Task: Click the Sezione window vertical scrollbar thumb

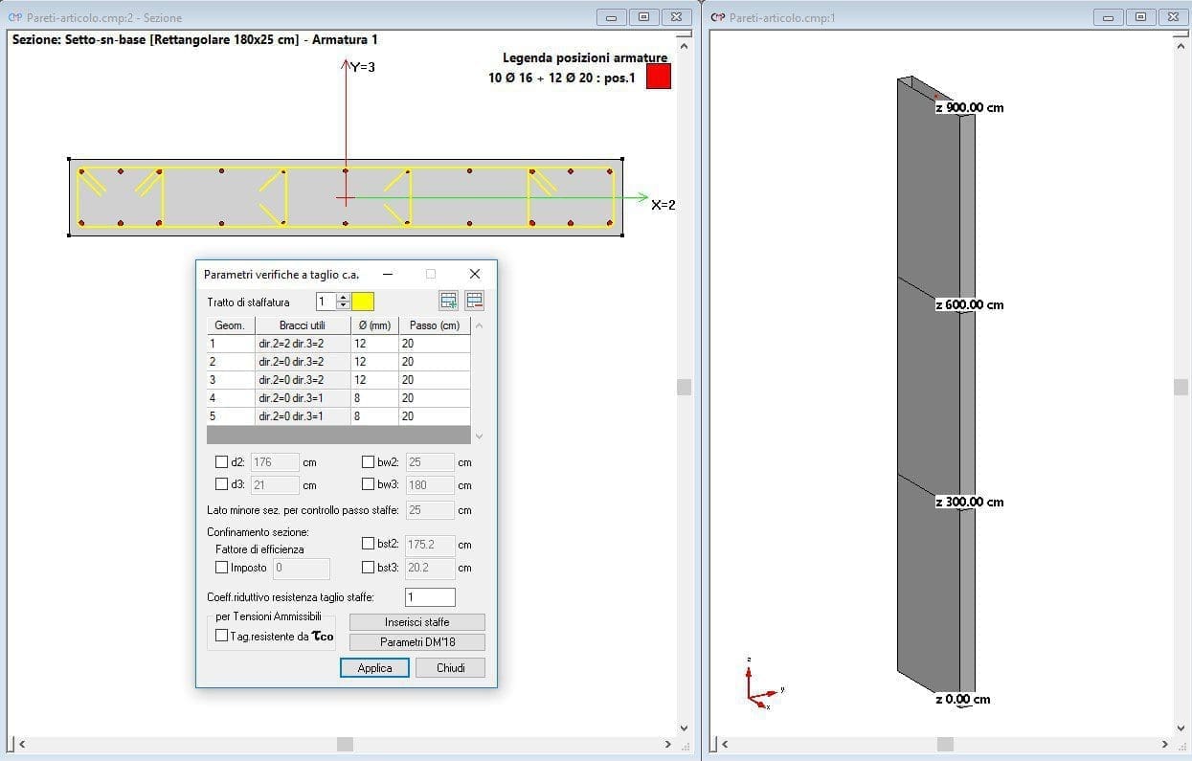Action: pyautogui.click(x=684, y=387)
